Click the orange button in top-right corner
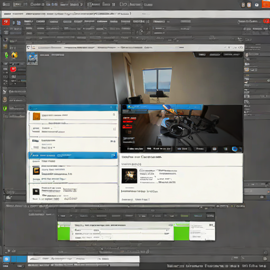The height and width of the screenshot is (270, 270). click(x=266, y=4)
